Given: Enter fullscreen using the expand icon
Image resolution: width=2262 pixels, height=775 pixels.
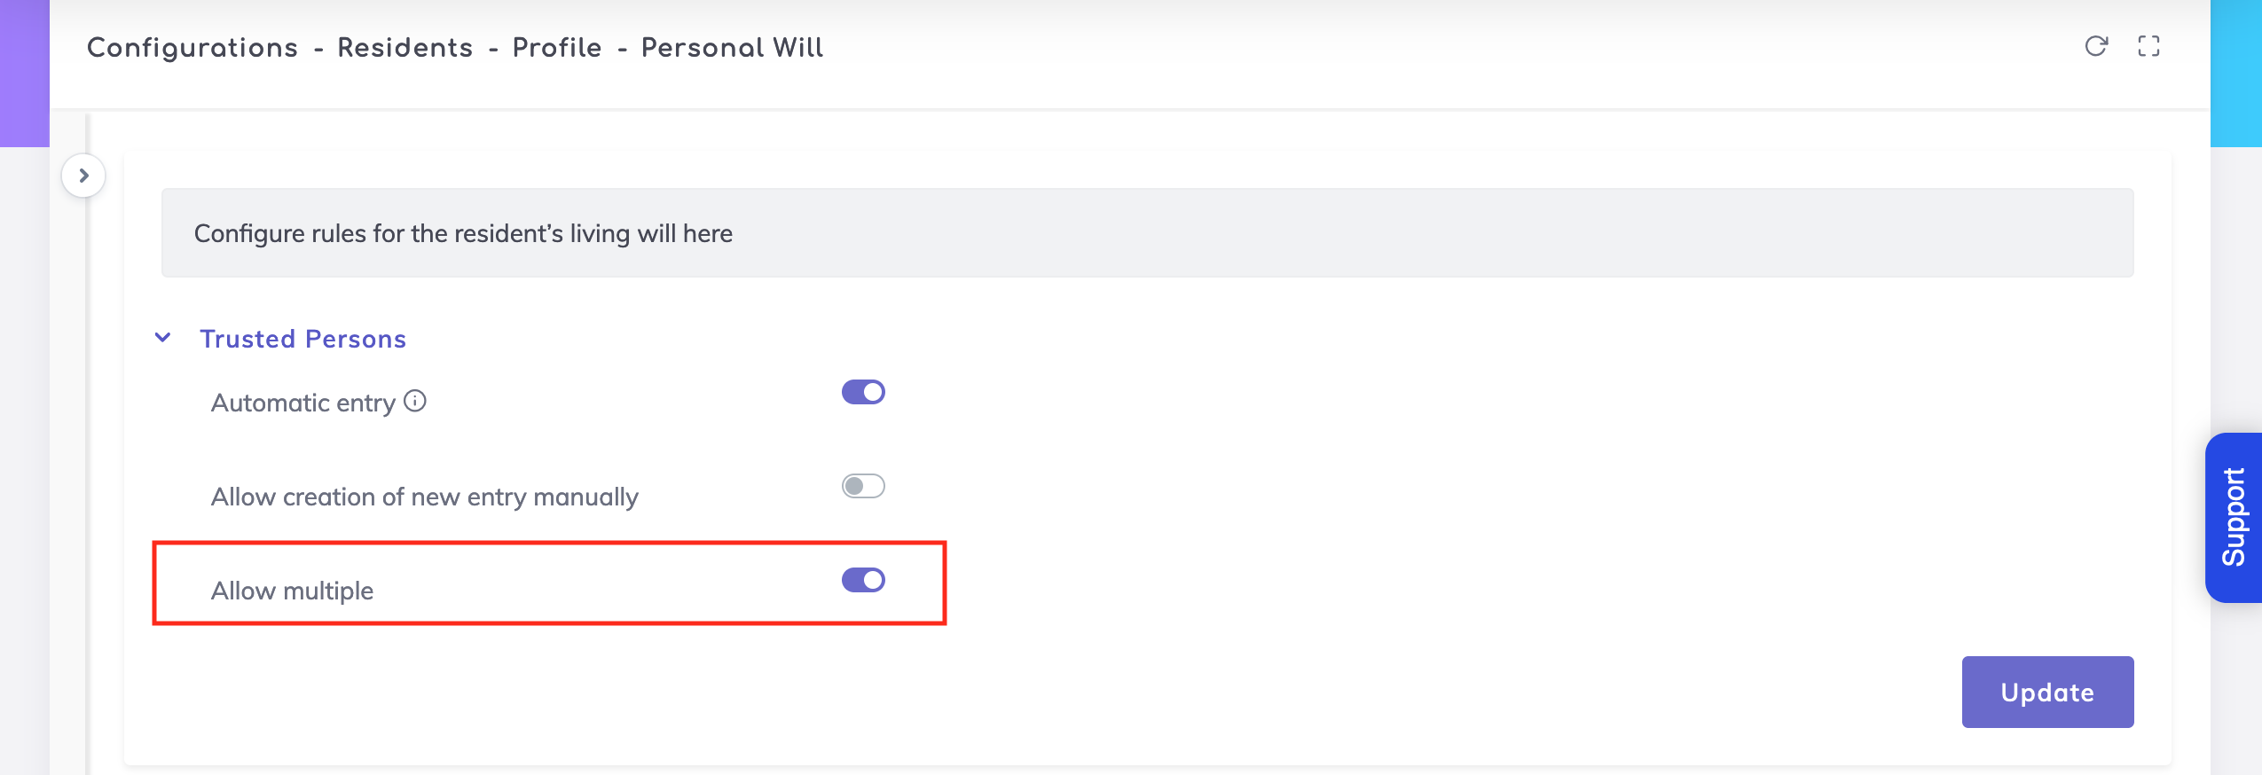Looking at the screenshot, I should coord(2148,46).
